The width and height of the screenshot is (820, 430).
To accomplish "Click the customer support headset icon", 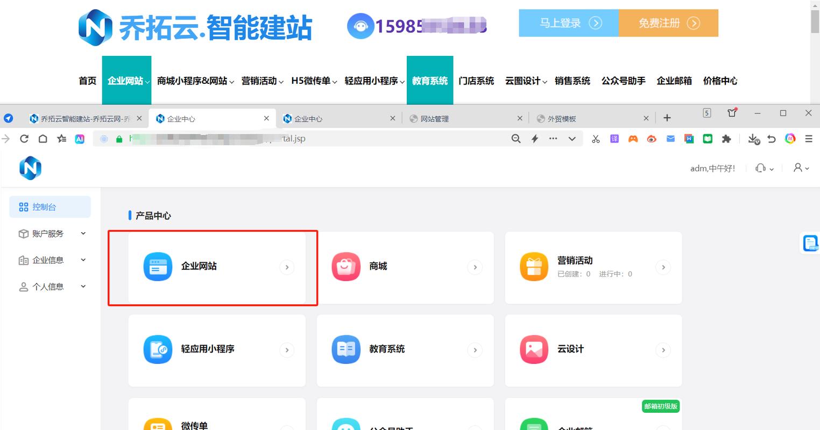I will pos(760,168).
